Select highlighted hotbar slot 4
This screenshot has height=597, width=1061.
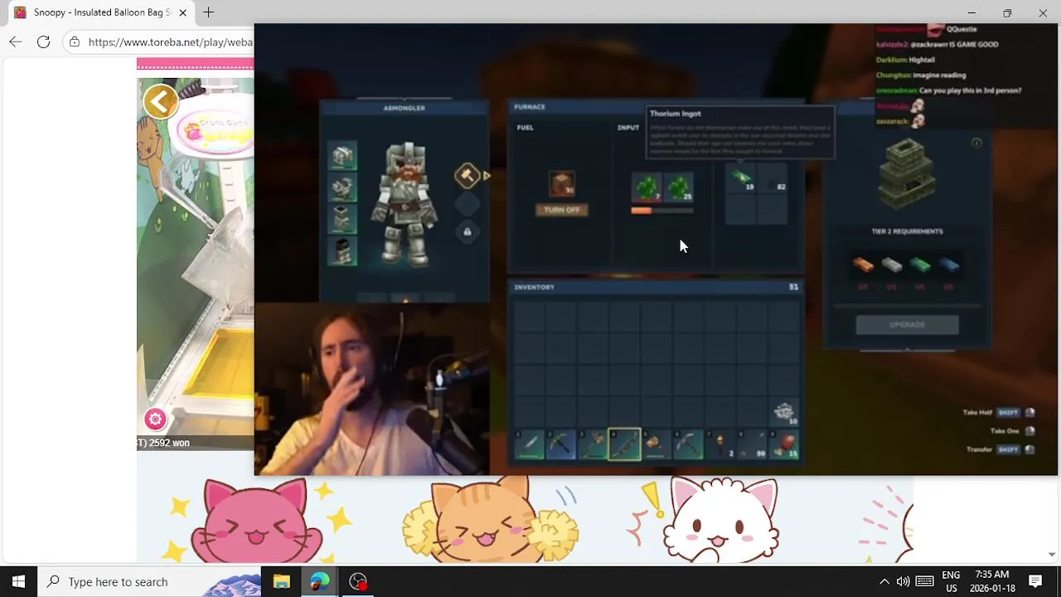(x=624, y=444)
